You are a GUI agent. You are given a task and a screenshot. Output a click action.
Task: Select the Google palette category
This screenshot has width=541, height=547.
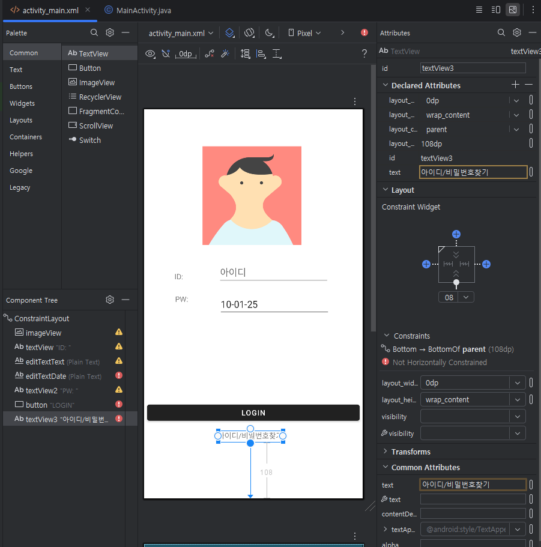pyautogui.click(x=32, y=171)
